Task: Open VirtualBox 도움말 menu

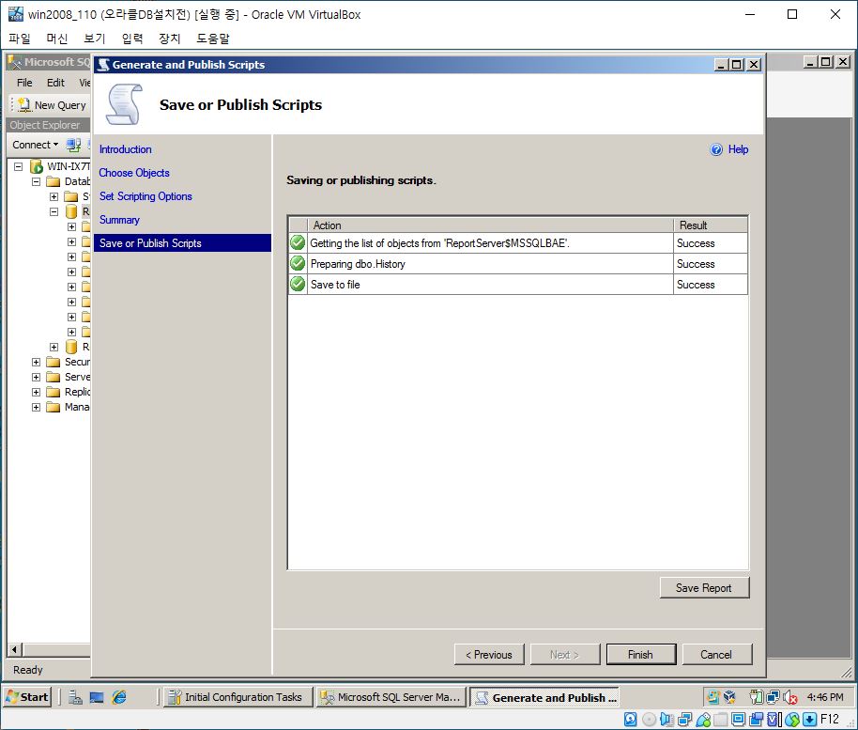Action: pyautogui.click(x=213, y=39)
